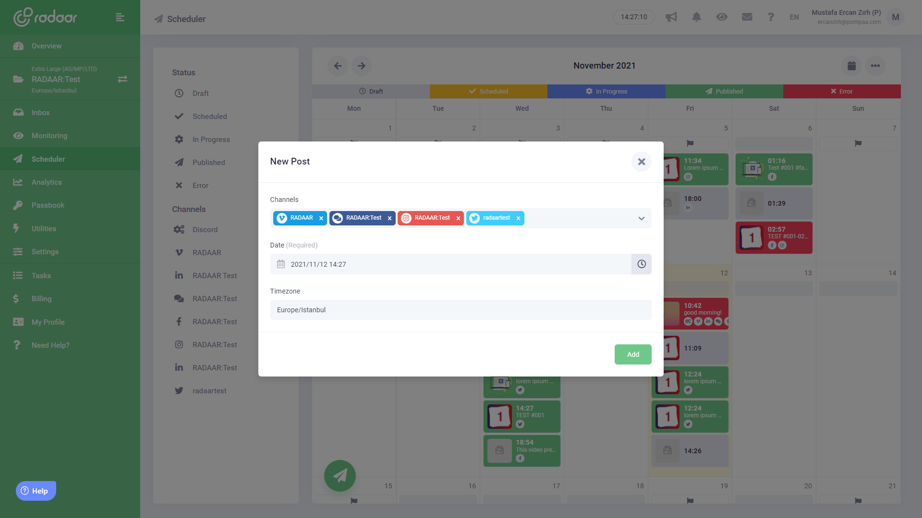
Task: Open the envelope messages icon
Action: pos(747,17)
